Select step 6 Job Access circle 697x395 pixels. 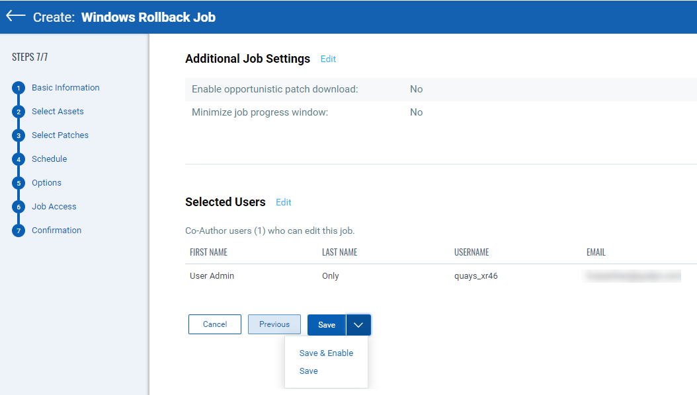18,206
